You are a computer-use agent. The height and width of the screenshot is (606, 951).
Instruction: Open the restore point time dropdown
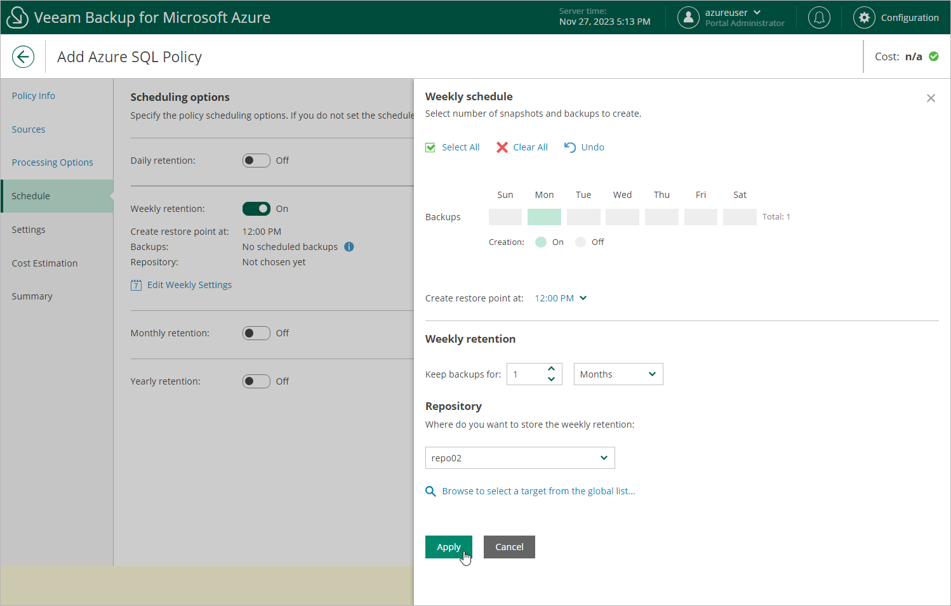(x=561, y=298)
